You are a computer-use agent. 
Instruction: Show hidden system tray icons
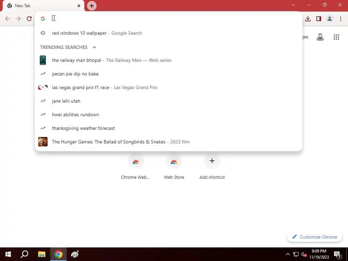tap(288, 254)
